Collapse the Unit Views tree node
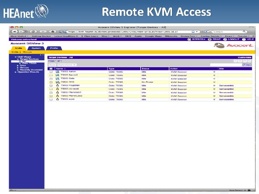259x194 pixels. click(16, 57)
